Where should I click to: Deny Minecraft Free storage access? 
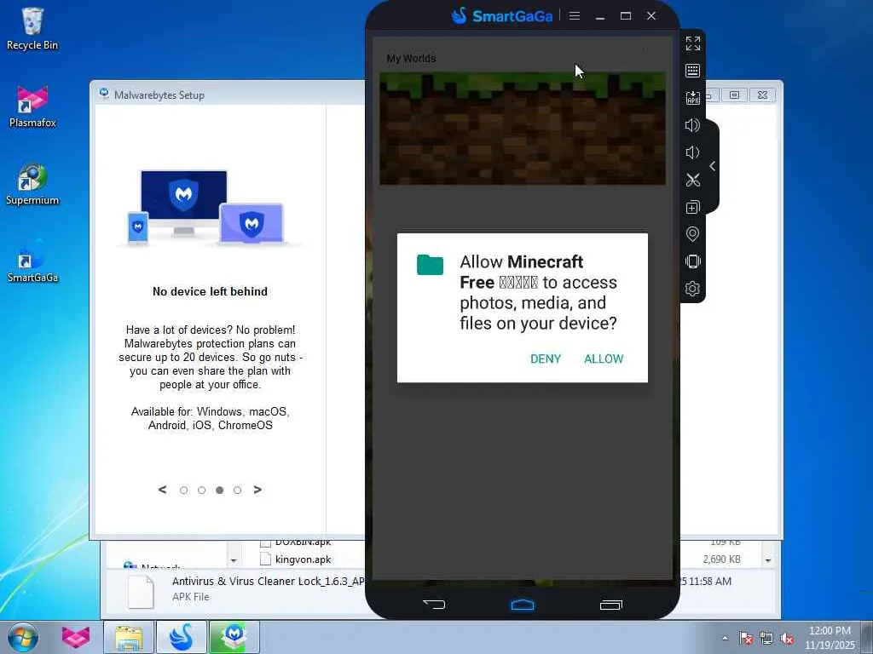click(546, 359)
